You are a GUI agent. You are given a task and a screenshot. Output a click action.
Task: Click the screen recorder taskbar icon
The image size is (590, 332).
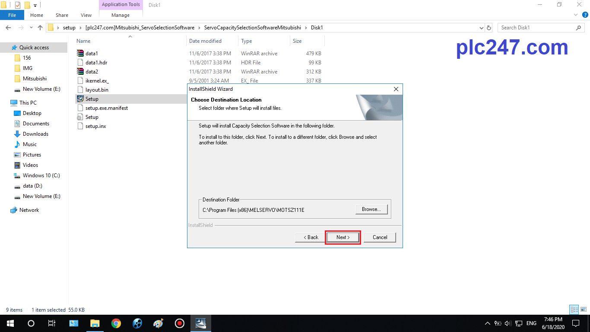coord(179,323)
